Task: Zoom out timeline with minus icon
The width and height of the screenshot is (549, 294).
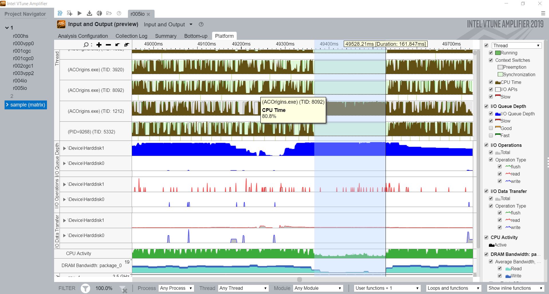Action: 108,45
